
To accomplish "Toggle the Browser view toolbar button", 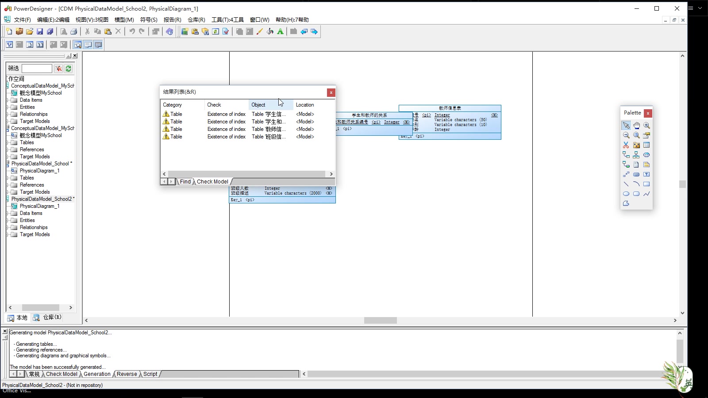I will (x=78, y=45).
